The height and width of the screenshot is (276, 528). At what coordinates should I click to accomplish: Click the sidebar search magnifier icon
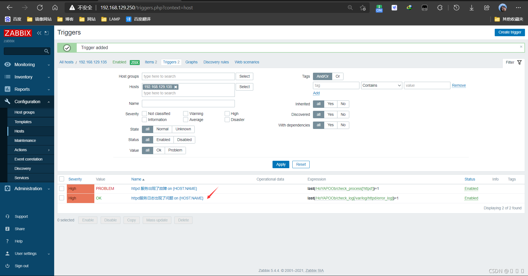coord(46,51)
